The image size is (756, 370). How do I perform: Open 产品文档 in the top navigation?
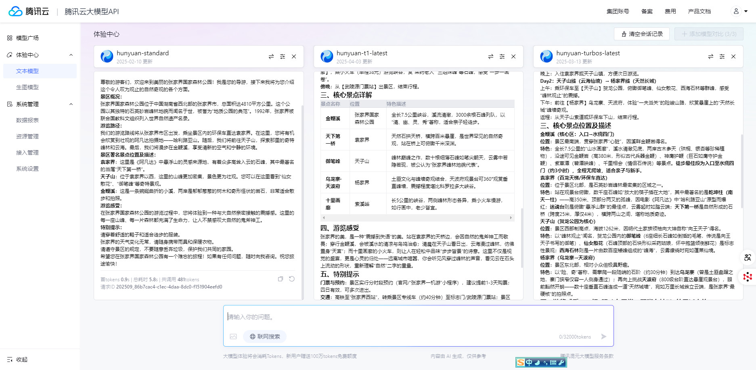point(699,11)
